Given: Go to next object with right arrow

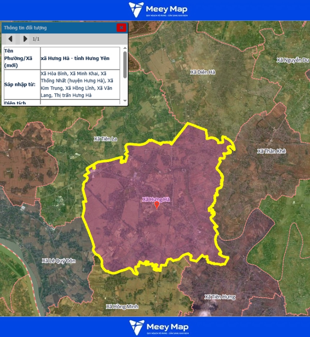Looking at the screenshot, I should pyautogui.click(x=25, y=39).
